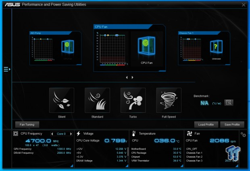This screenshot has height=171, width=250.
Task: Click the GPU Frequency row
Action: pyautogui.click(x=42, y=149)
